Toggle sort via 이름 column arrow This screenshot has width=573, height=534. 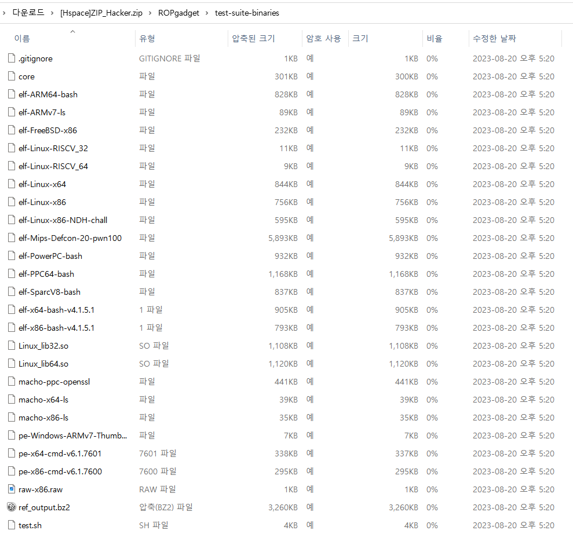point(73,31)
